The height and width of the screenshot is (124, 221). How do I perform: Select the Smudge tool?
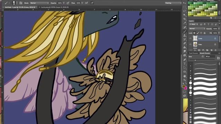click(184, 51)
